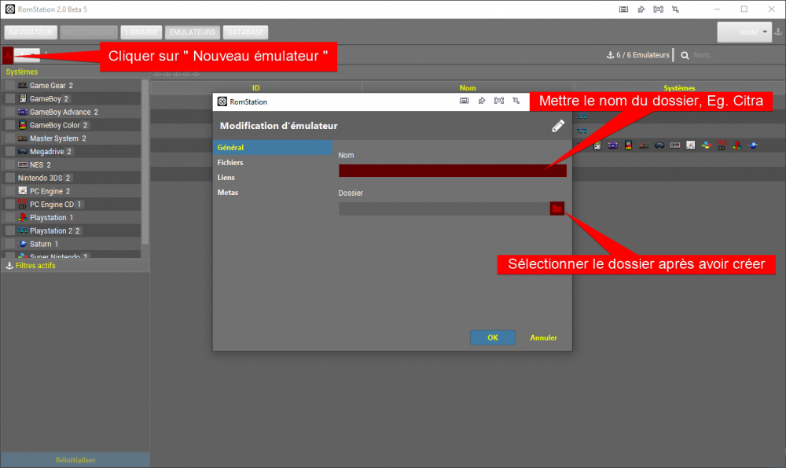Check the Nintendo 3DS checkbox
Image resolution: width=786 pixels, height=468 pixels.
(x=10, y=178)
